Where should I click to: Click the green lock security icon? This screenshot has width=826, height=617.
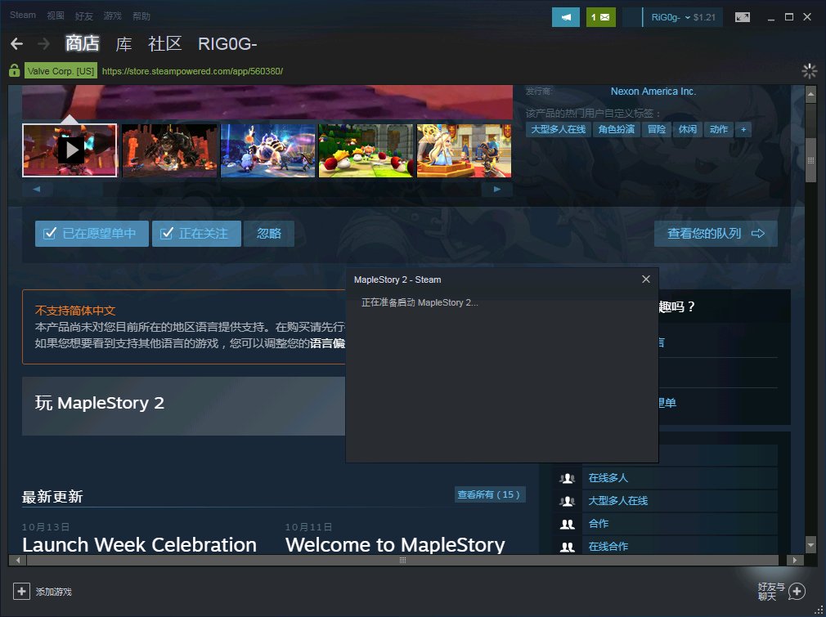(x=15, y=70)
